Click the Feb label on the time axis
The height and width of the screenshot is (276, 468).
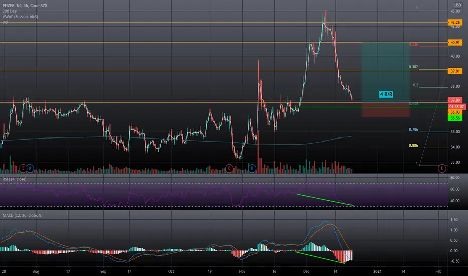(x=438, y=271)
